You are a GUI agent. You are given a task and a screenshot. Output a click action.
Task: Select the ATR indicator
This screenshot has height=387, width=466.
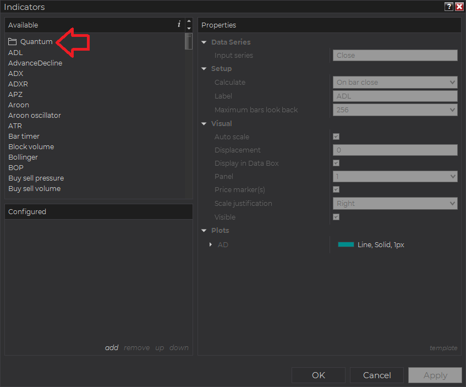point(15,126)
